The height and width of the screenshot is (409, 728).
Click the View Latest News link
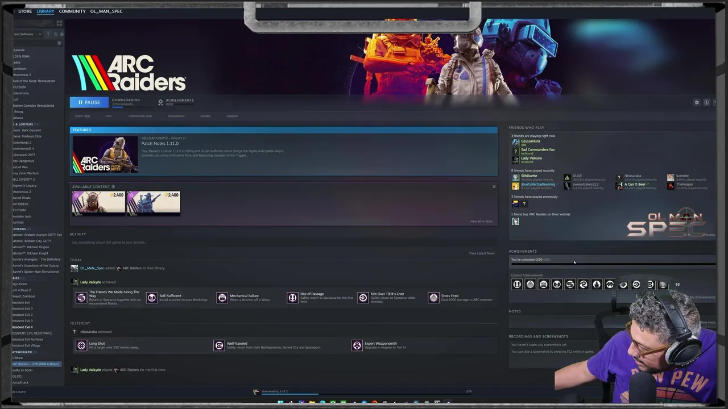[482, 253]
